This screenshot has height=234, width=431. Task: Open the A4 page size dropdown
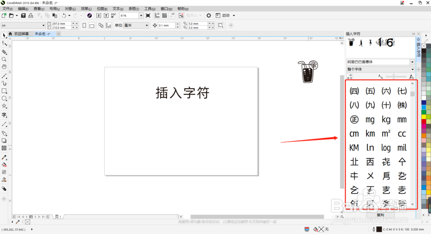pyautogui.click(x=44, y=25)
